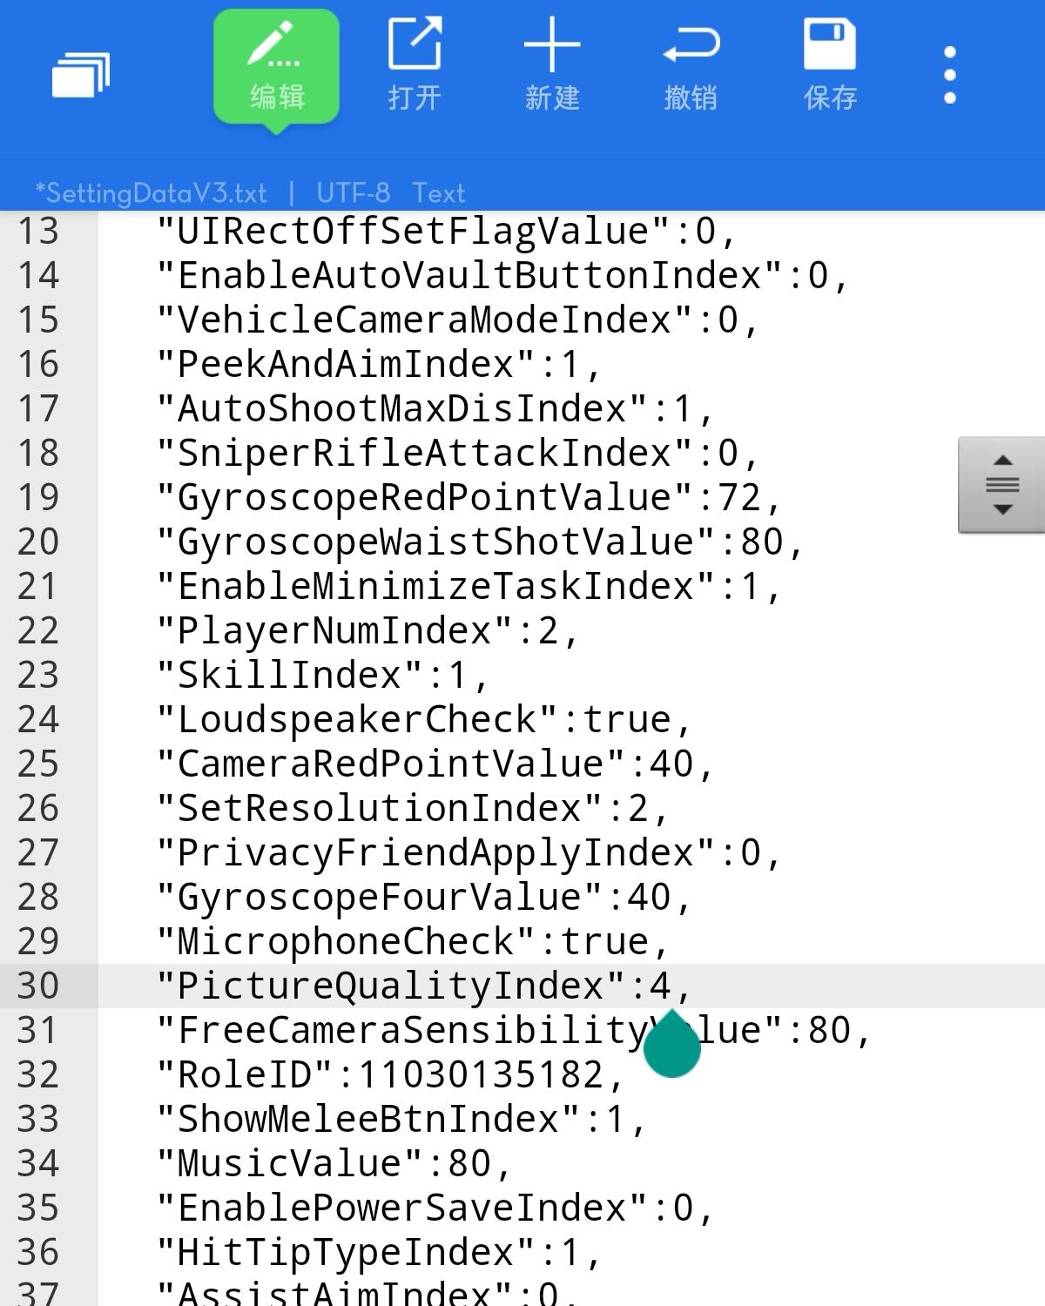This screenshot has width=1045, height=1306.
Task: Tap the LoudspeakerCheck true value
Action: coord(627,720)
